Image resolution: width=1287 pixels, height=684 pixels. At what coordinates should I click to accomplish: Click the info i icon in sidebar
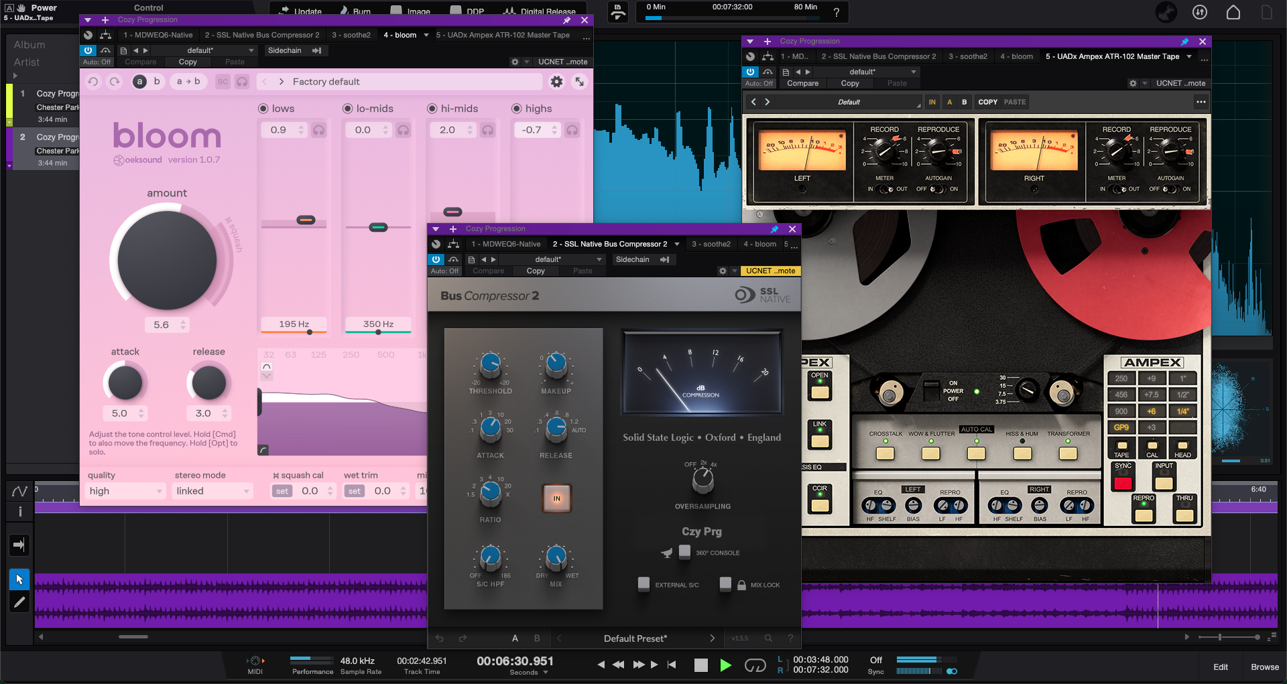pyautogui.click(x=20, y=512)
